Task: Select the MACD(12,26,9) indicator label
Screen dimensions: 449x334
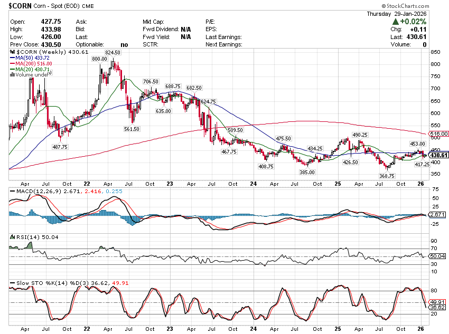Action: (33, 190)
